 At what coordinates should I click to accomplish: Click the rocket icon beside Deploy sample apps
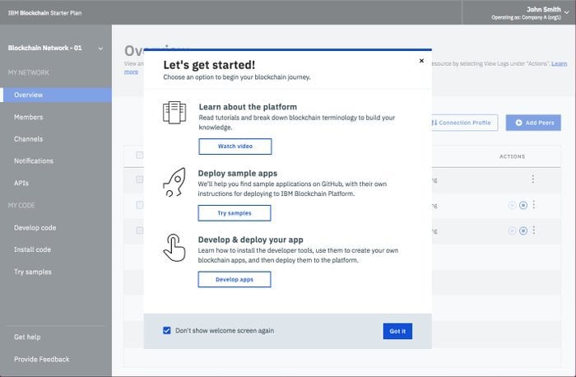click(174, 182)
